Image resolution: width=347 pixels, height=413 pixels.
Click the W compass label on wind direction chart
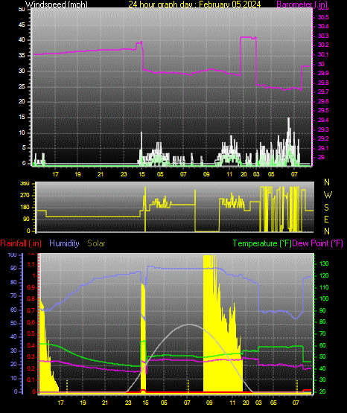[x=328, y=195]
